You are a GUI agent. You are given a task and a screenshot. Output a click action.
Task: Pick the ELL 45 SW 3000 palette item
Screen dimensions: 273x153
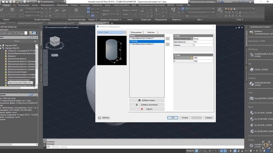[x=261, y=119]
